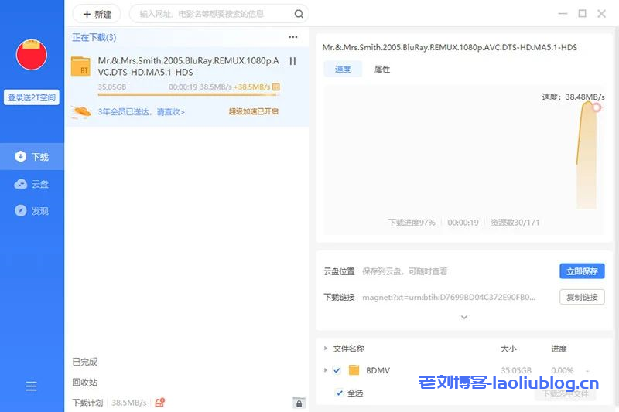Pause the Mr.&Mrs.Smith download task
This screenshot has height=412, width=619.
pos(292,61)
